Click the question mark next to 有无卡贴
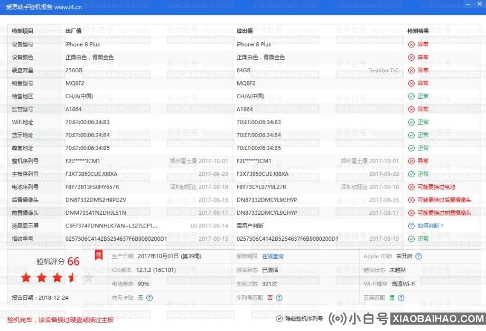486x331 pixels. point(149,297)
